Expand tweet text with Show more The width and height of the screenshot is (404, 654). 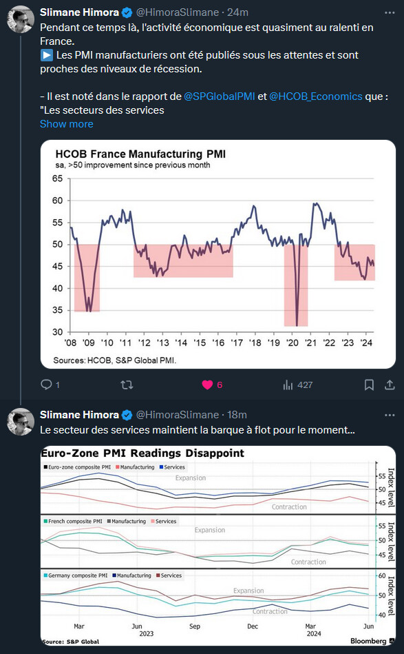pos(67,124)
